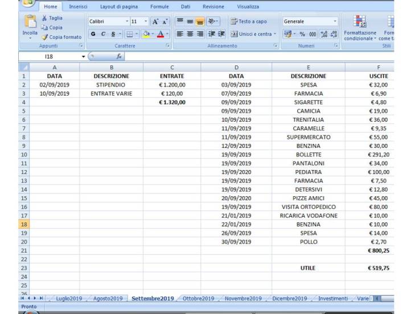This screenshot has height=314, width=419.
Task: Click the Unisci e centra merge button
Action: pos(252,34)
